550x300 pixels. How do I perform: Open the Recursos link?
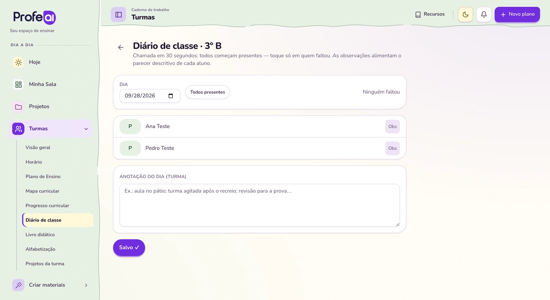tap(430, 15)
